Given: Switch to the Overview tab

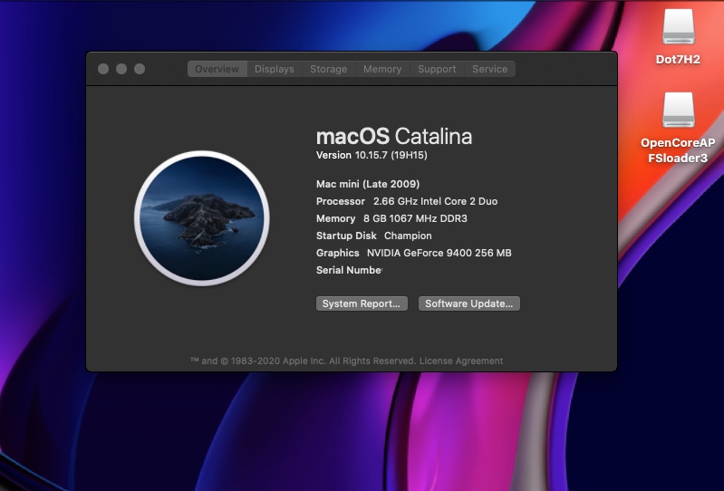Looking at the screenshot, I should (x=217, y=69).
